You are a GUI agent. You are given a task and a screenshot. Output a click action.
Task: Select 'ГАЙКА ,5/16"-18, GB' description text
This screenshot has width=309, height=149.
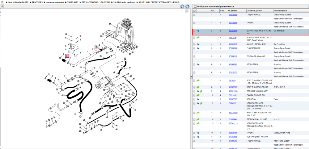[x=255, y=95]
